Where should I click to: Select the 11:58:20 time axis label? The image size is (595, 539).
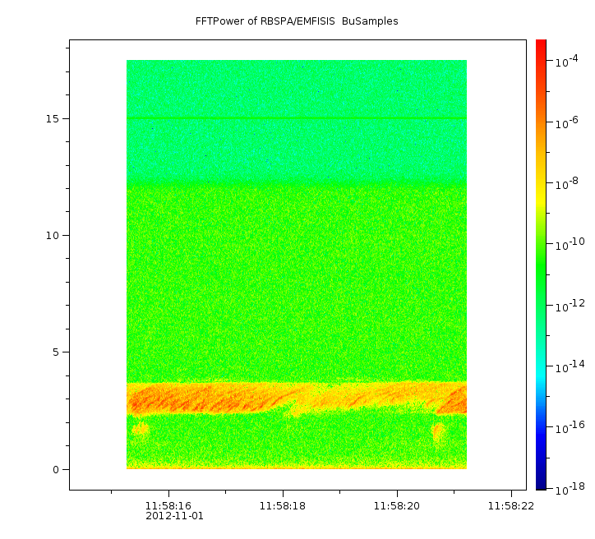[397, 506]
